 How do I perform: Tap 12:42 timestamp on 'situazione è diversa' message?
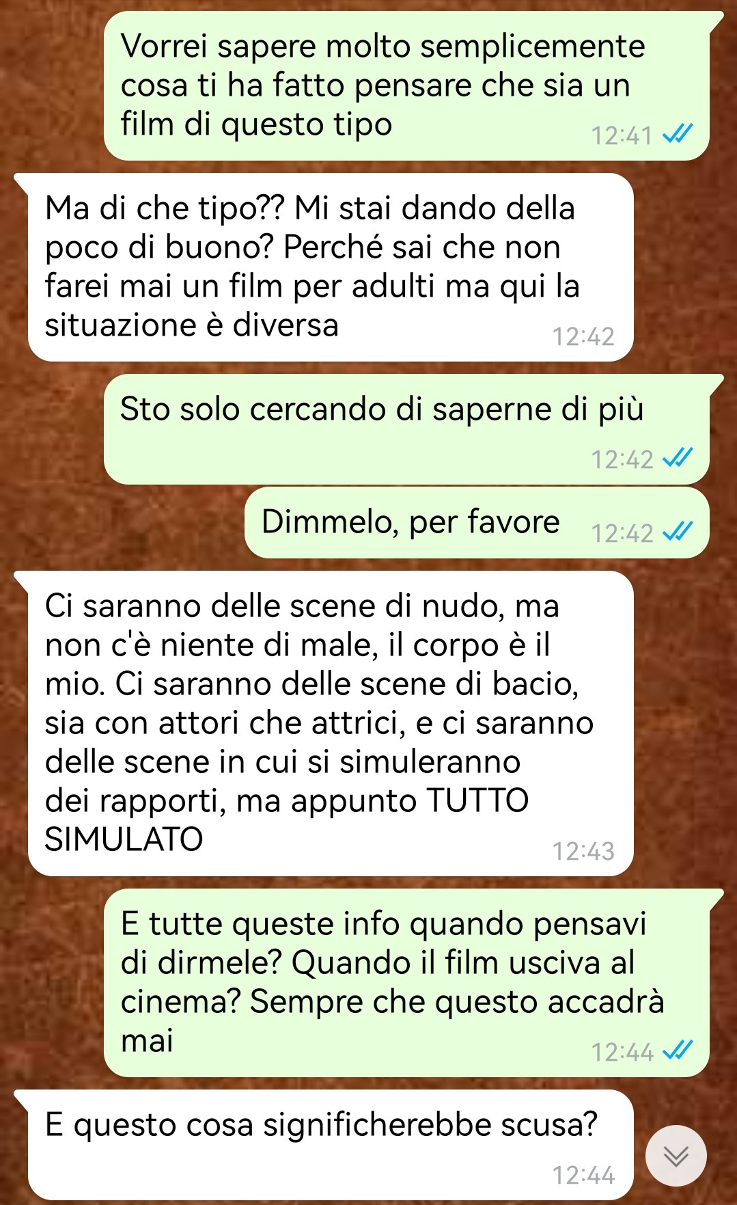click(583, 336)
